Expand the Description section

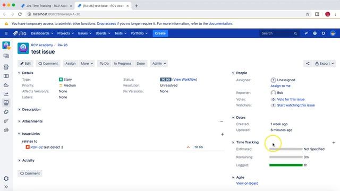tap(19, 109)
